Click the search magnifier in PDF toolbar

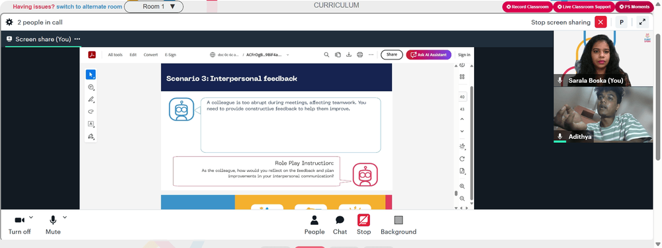click(326, 55)
